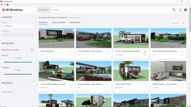Download White Room - Dinner Roo... model
Viewport: 191px width, 107px height.
click(182, 84)
